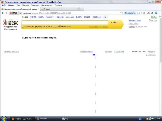Click the reader glasses icon in address bar
This screenshot has height=121, width=162.
pos(138,13)
